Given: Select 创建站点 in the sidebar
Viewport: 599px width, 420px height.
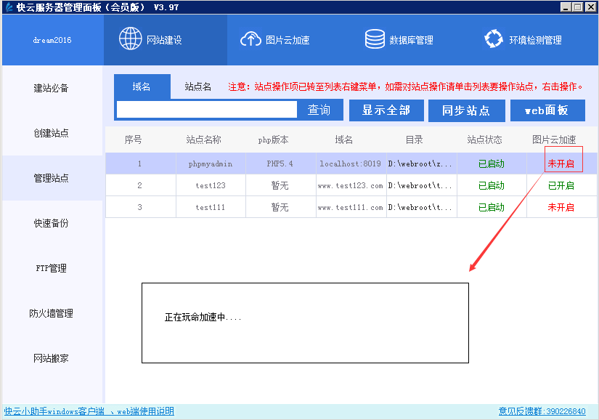Looking at the screenshot, I should (52, 133).
